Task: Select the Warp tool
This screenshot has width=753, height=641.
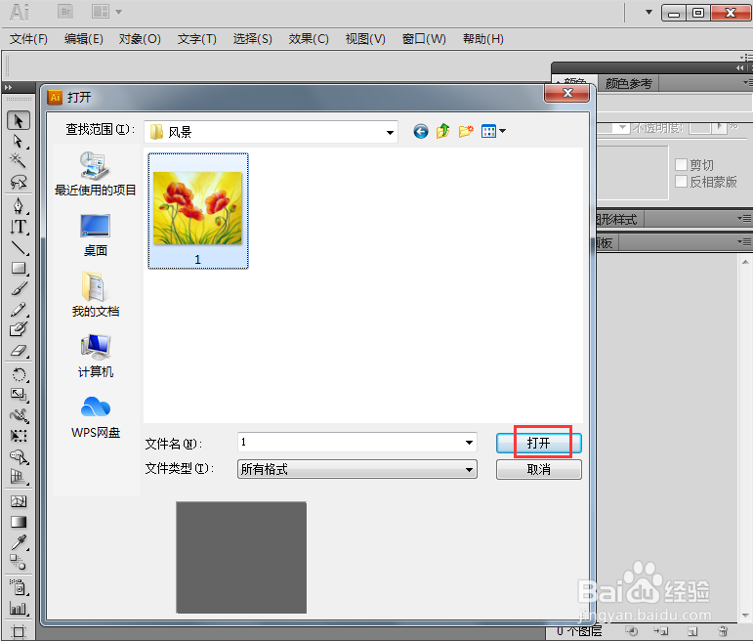Action: pos(19,415)
